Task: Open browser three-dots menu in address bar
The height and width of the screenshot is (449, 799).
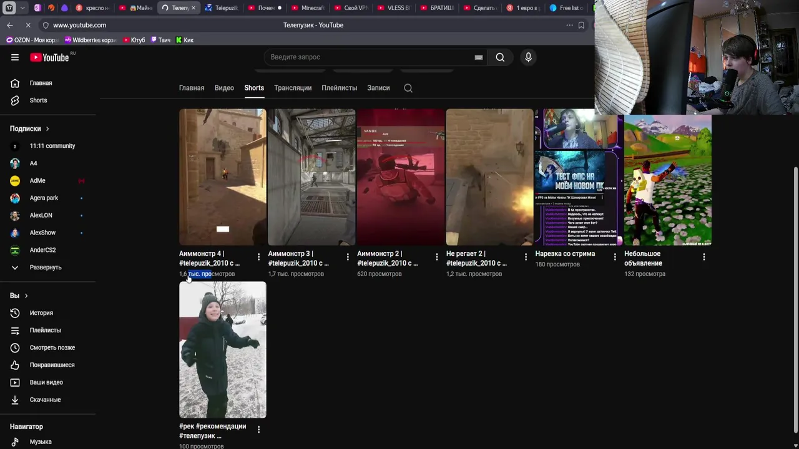Action: (569, 25)
